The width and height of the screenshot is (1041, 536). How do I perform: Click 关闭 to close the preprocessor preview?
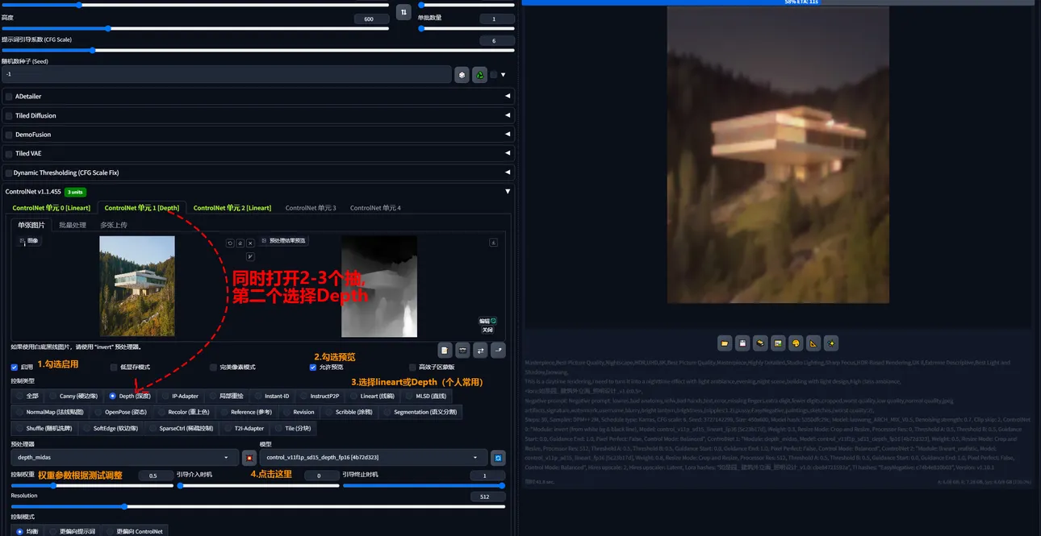tap(487, 330)
